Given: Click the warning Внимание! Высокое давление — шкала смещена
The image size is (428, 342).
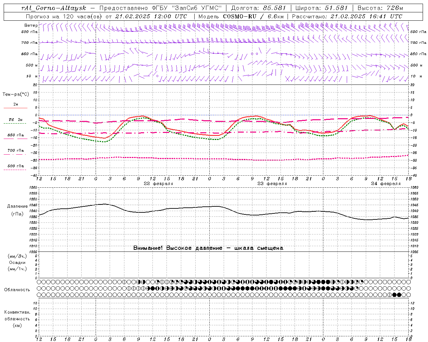Looking at the screenshot, I should tap(208, 248).
